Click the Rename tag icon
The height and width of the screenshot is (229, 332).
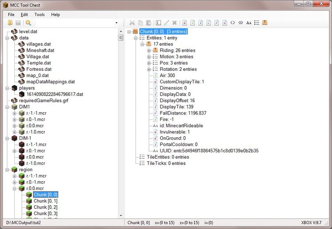click(x=158, y=22)
